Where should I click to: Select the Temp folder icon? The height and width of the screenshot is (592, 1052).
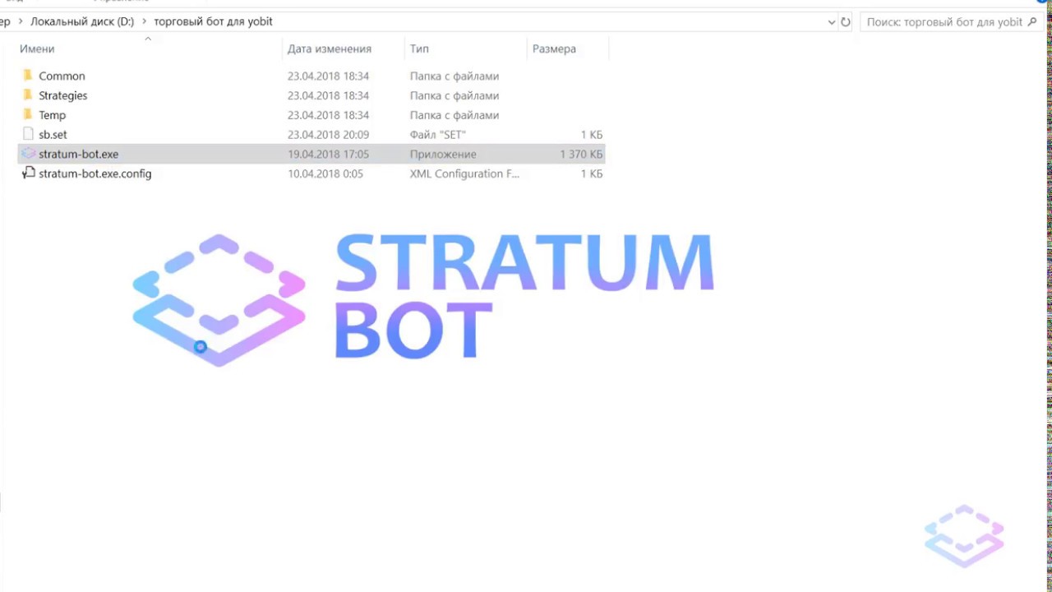tap(28, 115)
